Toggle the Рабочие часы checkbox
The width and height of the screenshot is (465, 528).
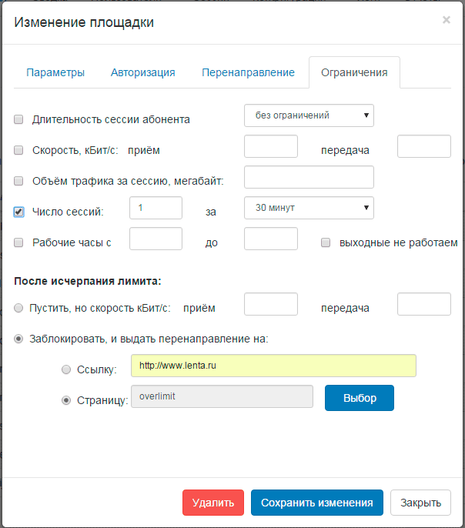[x=18, y=242]
